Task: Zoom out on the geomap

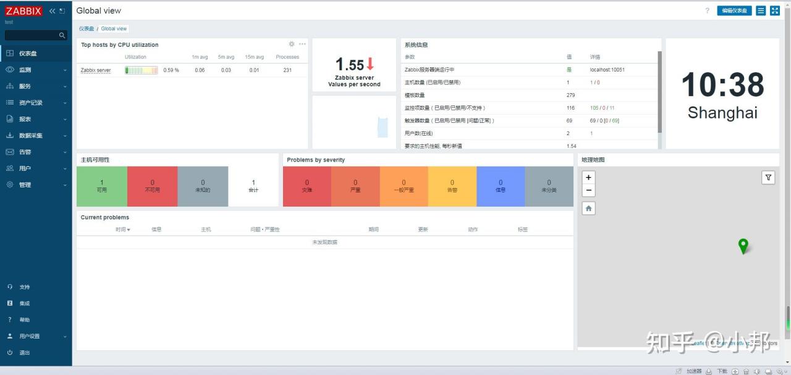Action: 588,191
